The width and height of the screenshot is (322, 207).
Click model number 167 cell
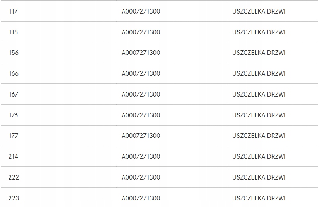[x=14, y=94]
